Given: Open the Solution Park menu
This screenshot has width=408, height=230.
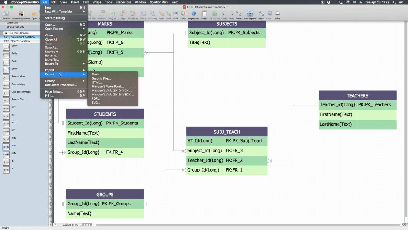Looking at the screenshot, I should coord(159,2).
